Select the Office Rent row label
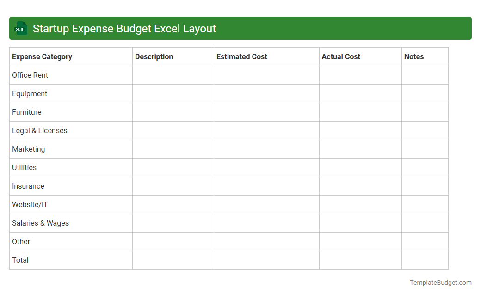The image size is (481, 296). point(30,75)
